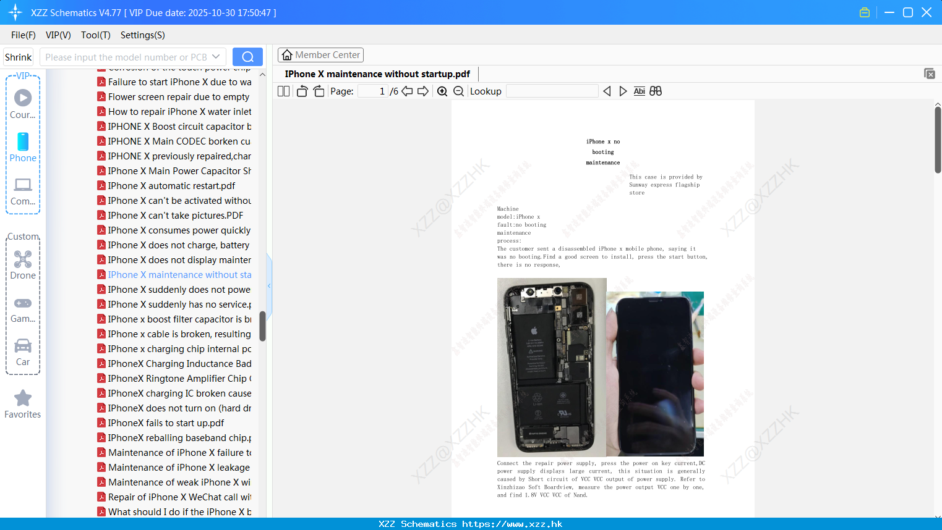Open 'IPhone X automatic restart.pdf'
The height and width of the screenshot is (530, 942).
coord(166,186)
